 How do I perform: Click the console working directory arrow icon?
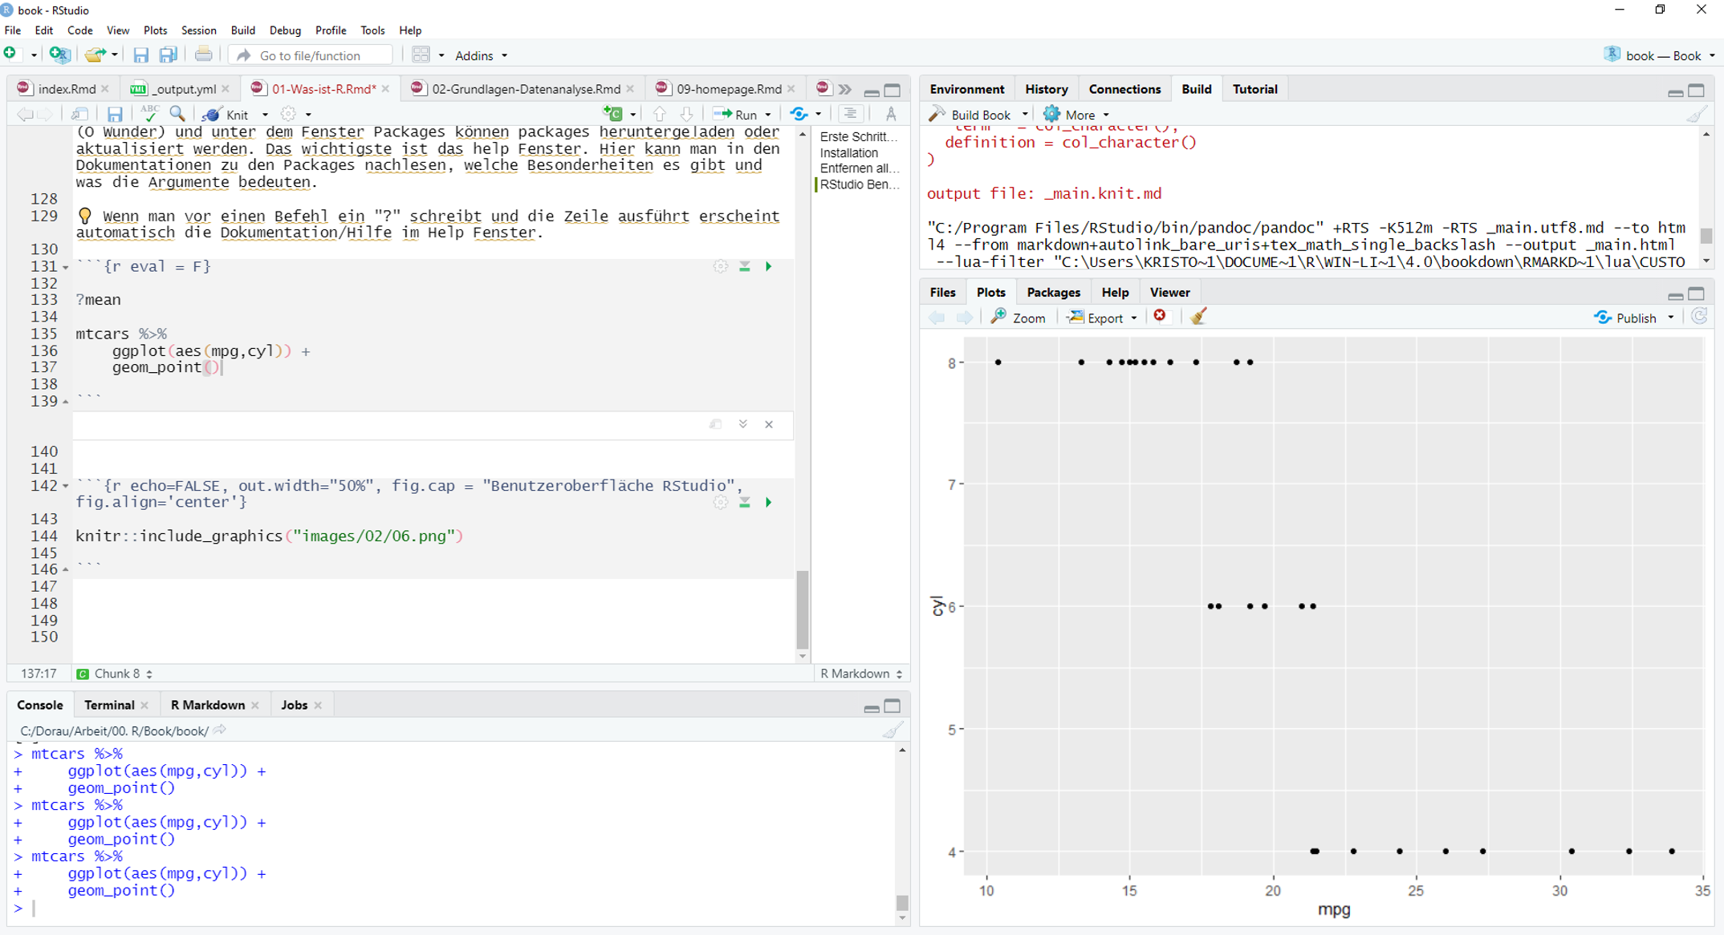(x=220, y=731)
